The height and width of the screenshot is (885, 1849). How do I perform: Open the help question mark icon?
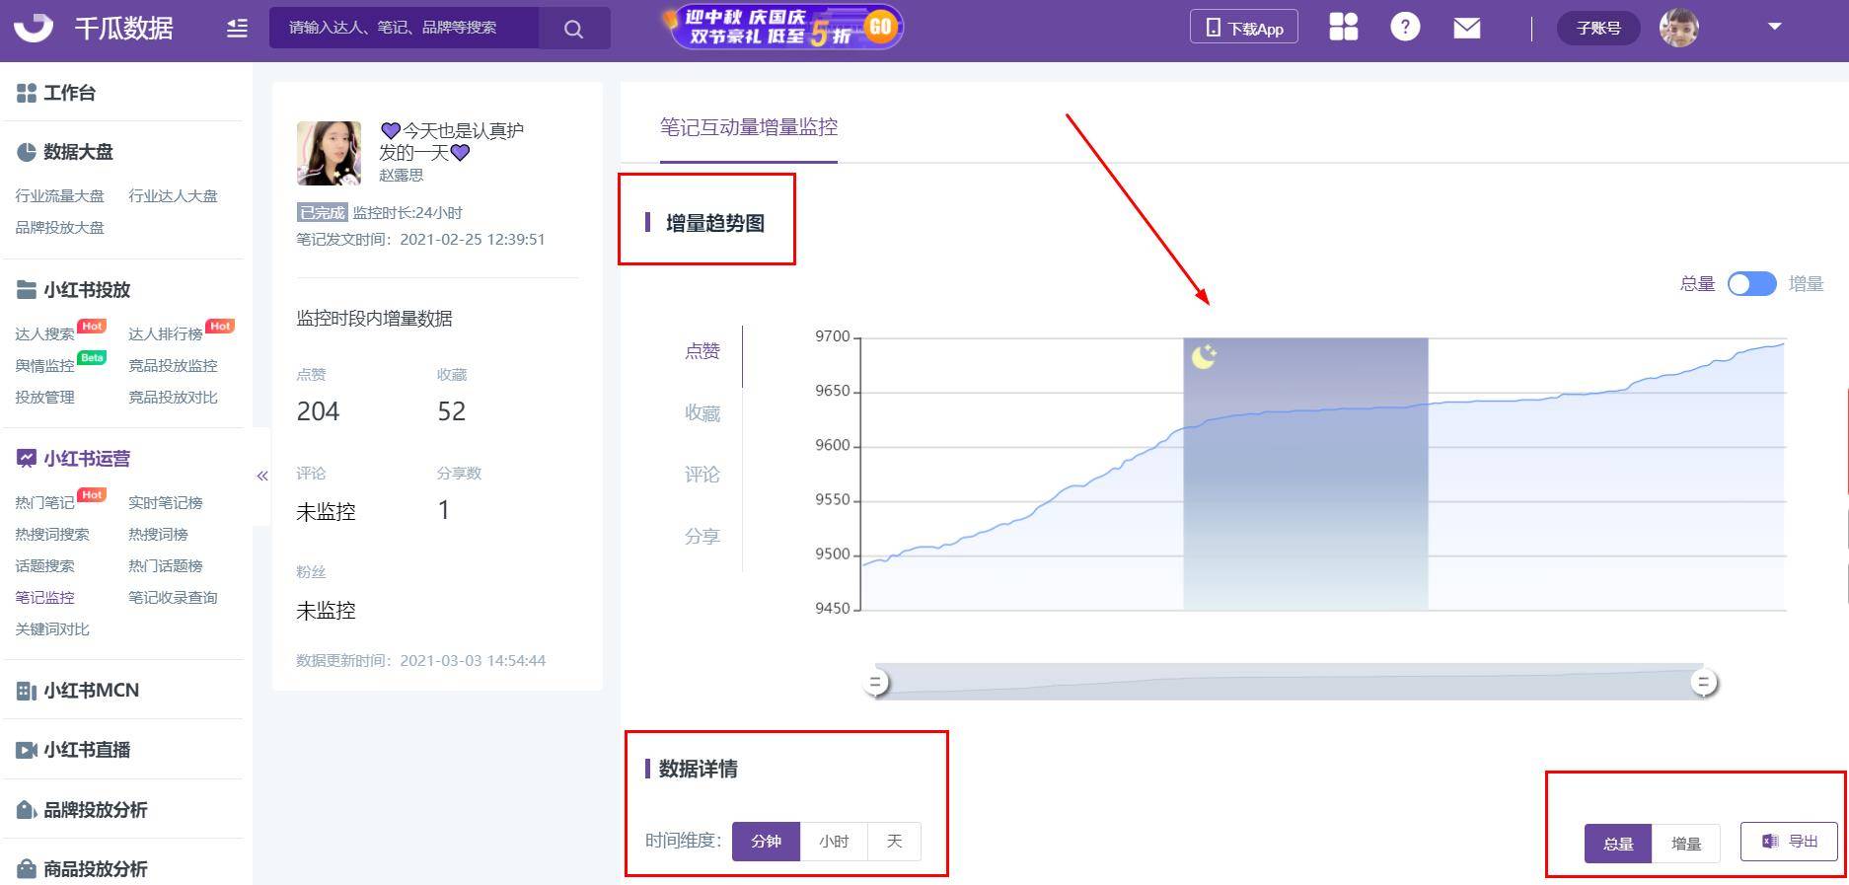(1404, 27)
